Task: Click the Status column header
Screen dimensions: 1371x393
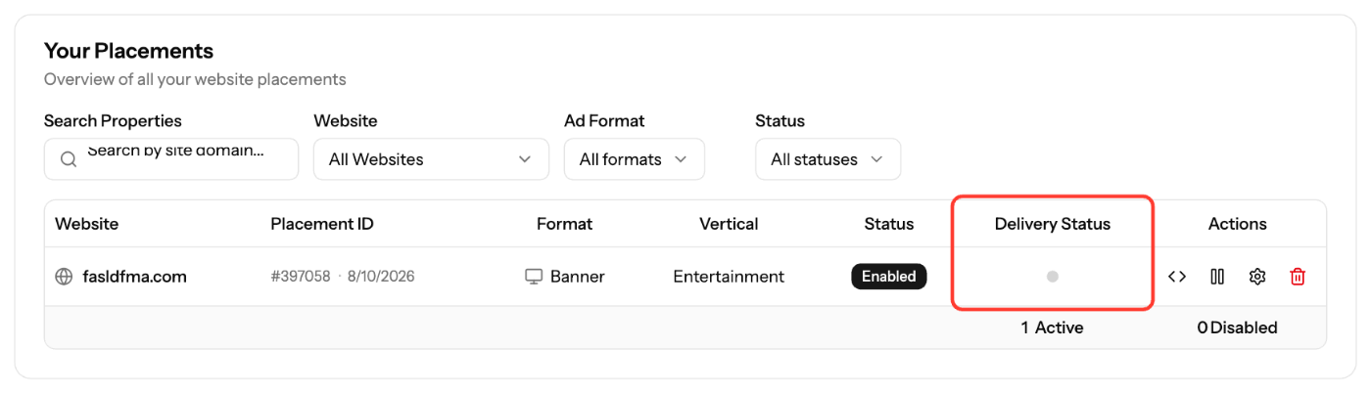Action: (889, 224)
